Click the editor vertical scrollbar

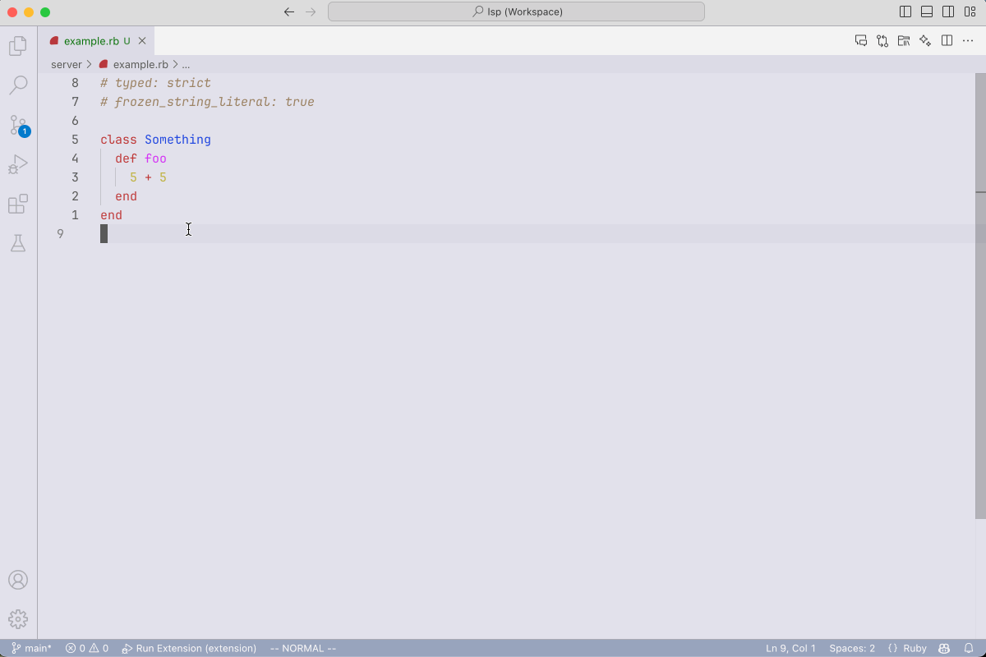coord(980,296)
